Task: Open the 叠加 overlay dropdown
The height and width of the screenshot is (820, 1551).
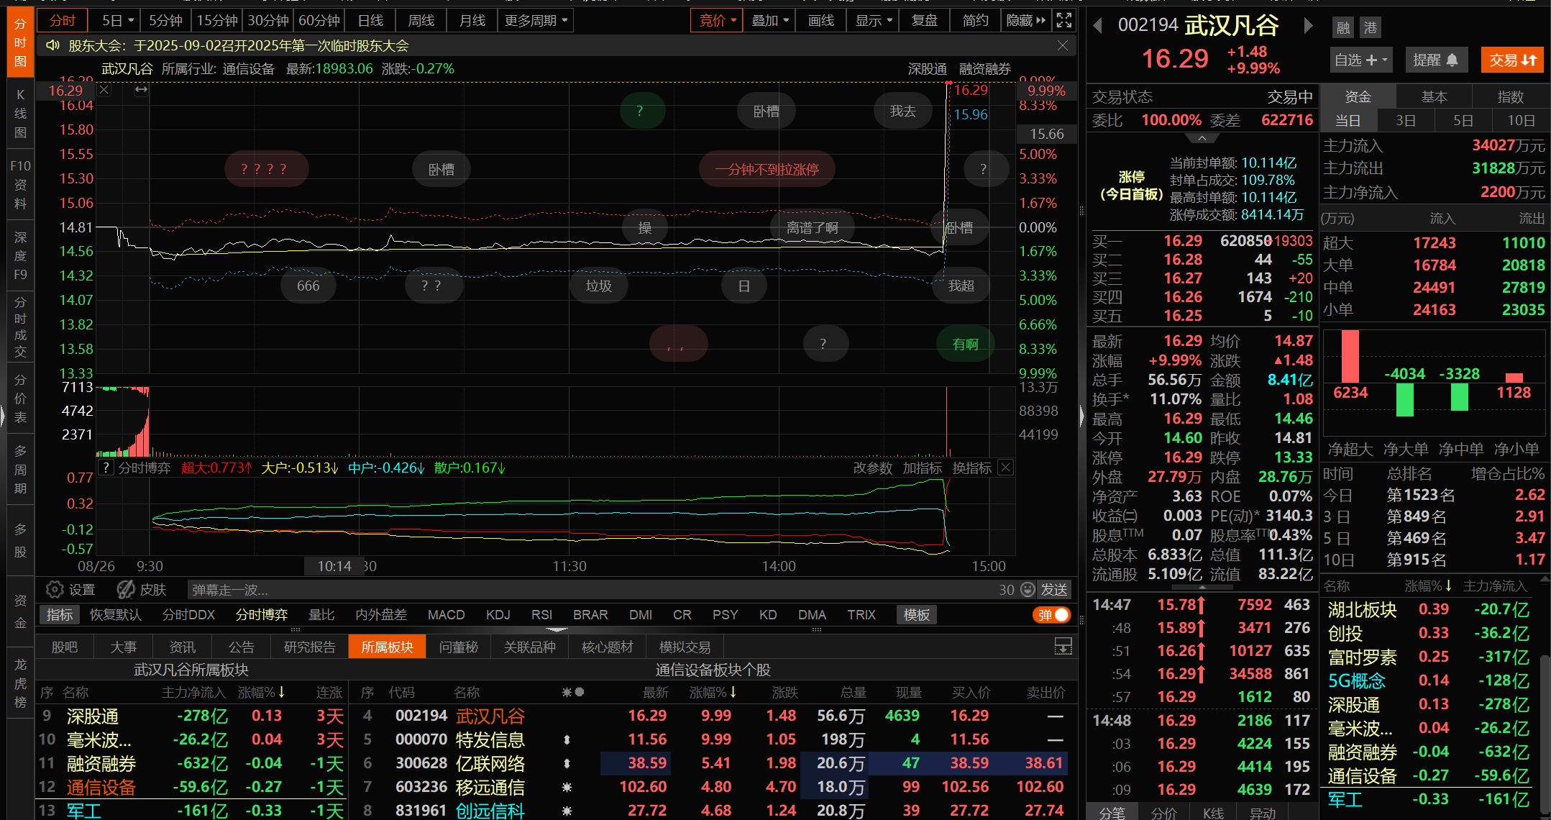Action: pos(770,20)
